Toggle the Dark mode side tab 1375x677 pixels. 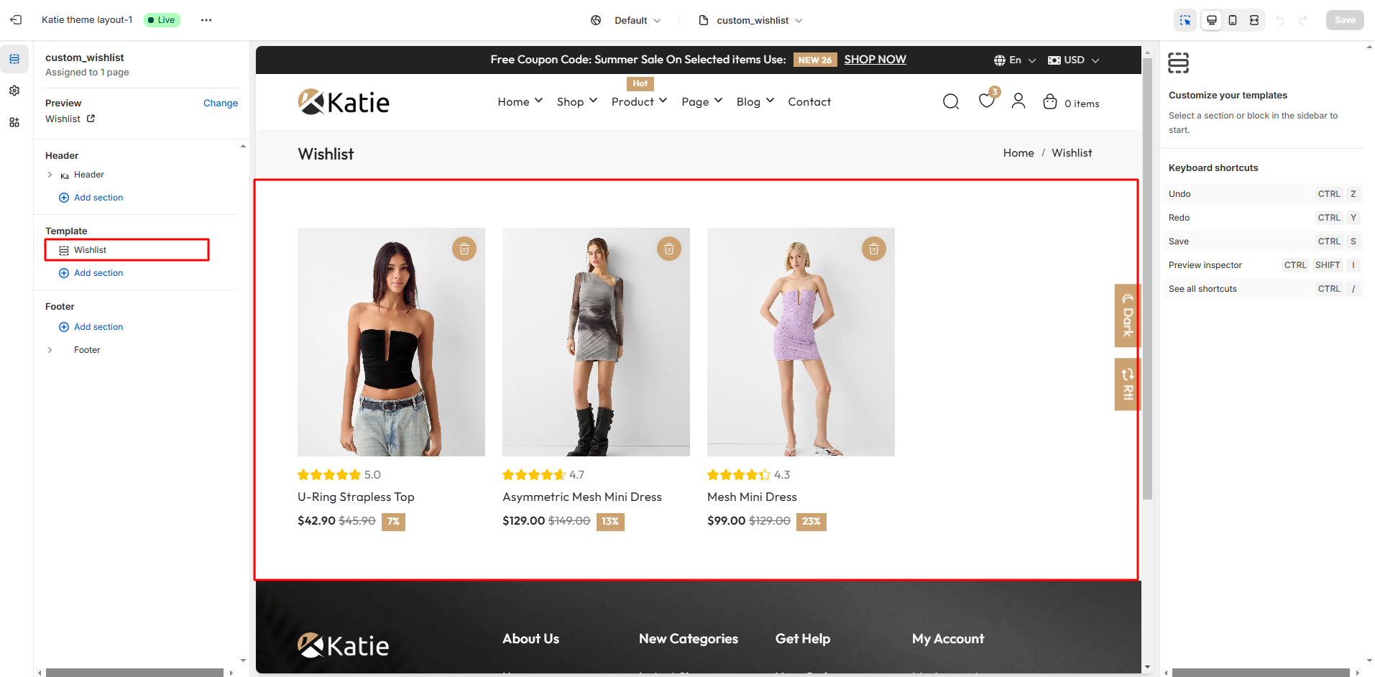point(1127,316)
